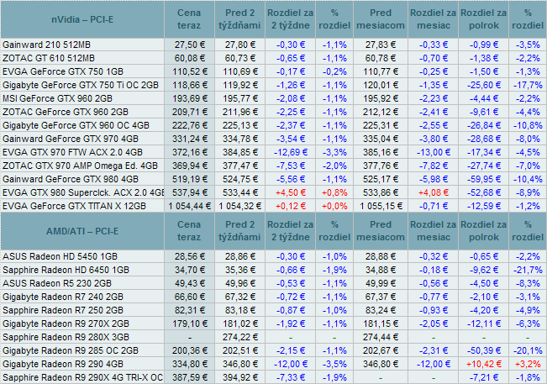Click the -12,69 € two-week difference

pyautogui.click(x=291, y=152)
